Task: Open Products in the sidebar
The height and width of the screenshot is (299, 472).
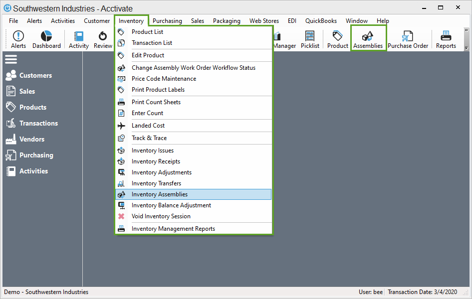Action: click(x=26, y=107)
